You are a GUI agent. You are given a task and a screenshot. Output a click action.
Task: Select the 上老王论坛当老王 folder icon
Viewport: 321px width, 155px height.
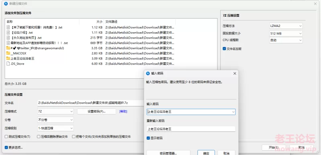pyautogui.click(x=8, y=58)
